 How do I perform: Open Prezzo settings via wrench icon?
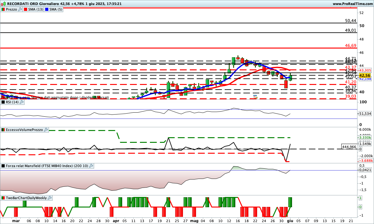tap(20, 9)
